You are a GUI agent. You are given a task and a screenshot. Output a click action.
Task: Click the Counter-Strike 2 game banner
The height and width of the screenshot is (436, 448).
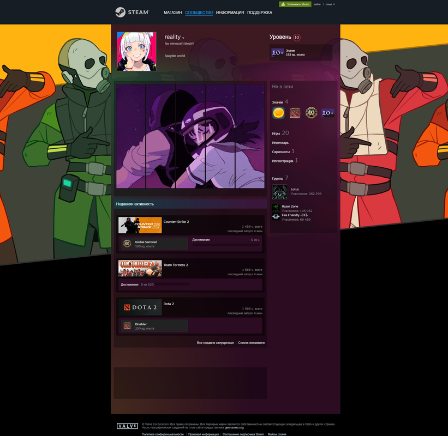pos(140,225)
